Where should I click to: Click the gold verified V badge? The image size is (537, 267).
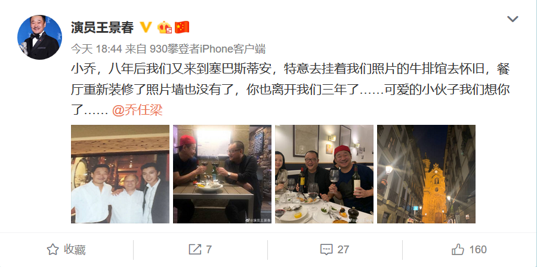[146, 27]
